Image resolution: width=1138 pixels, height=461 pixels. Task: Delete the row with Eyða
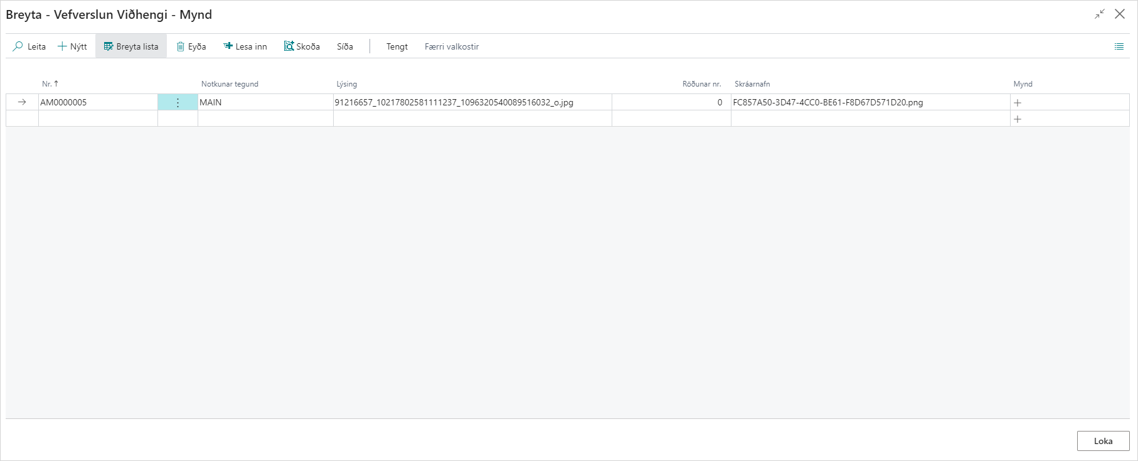tap(191, 46)
